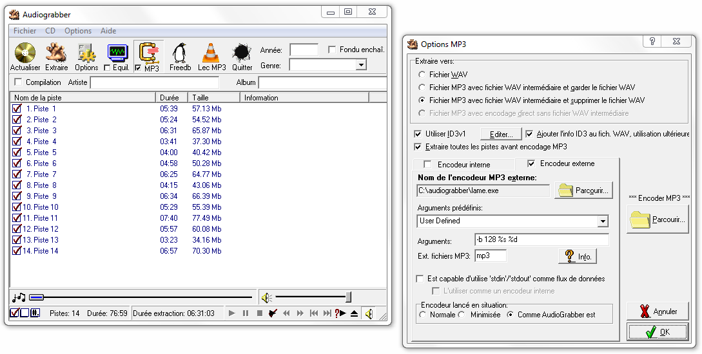
Task: Open the Genre dropdown
Action: pos(361,65)
